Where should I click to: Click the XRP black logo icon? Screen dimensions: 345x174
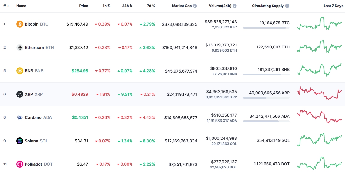pyautogui.click(x=20, y=94)
